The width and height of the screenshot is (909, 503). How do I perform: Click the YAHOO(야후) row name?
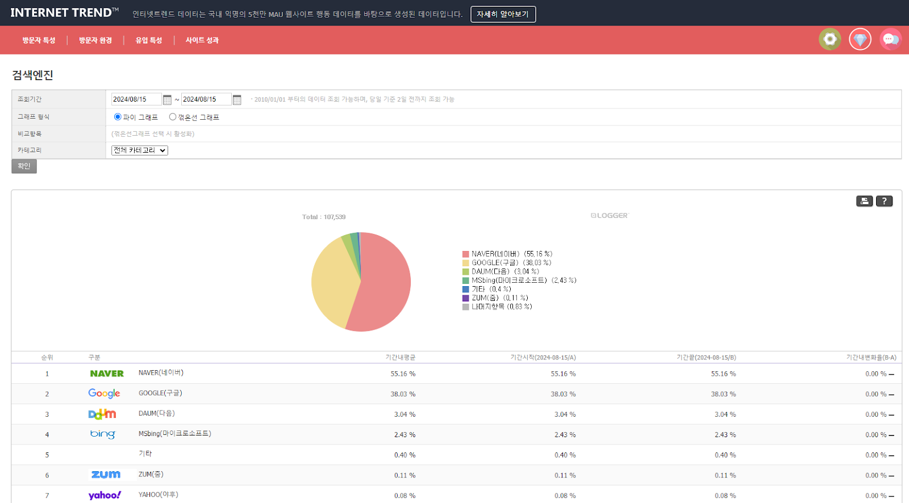coord(159,495)
